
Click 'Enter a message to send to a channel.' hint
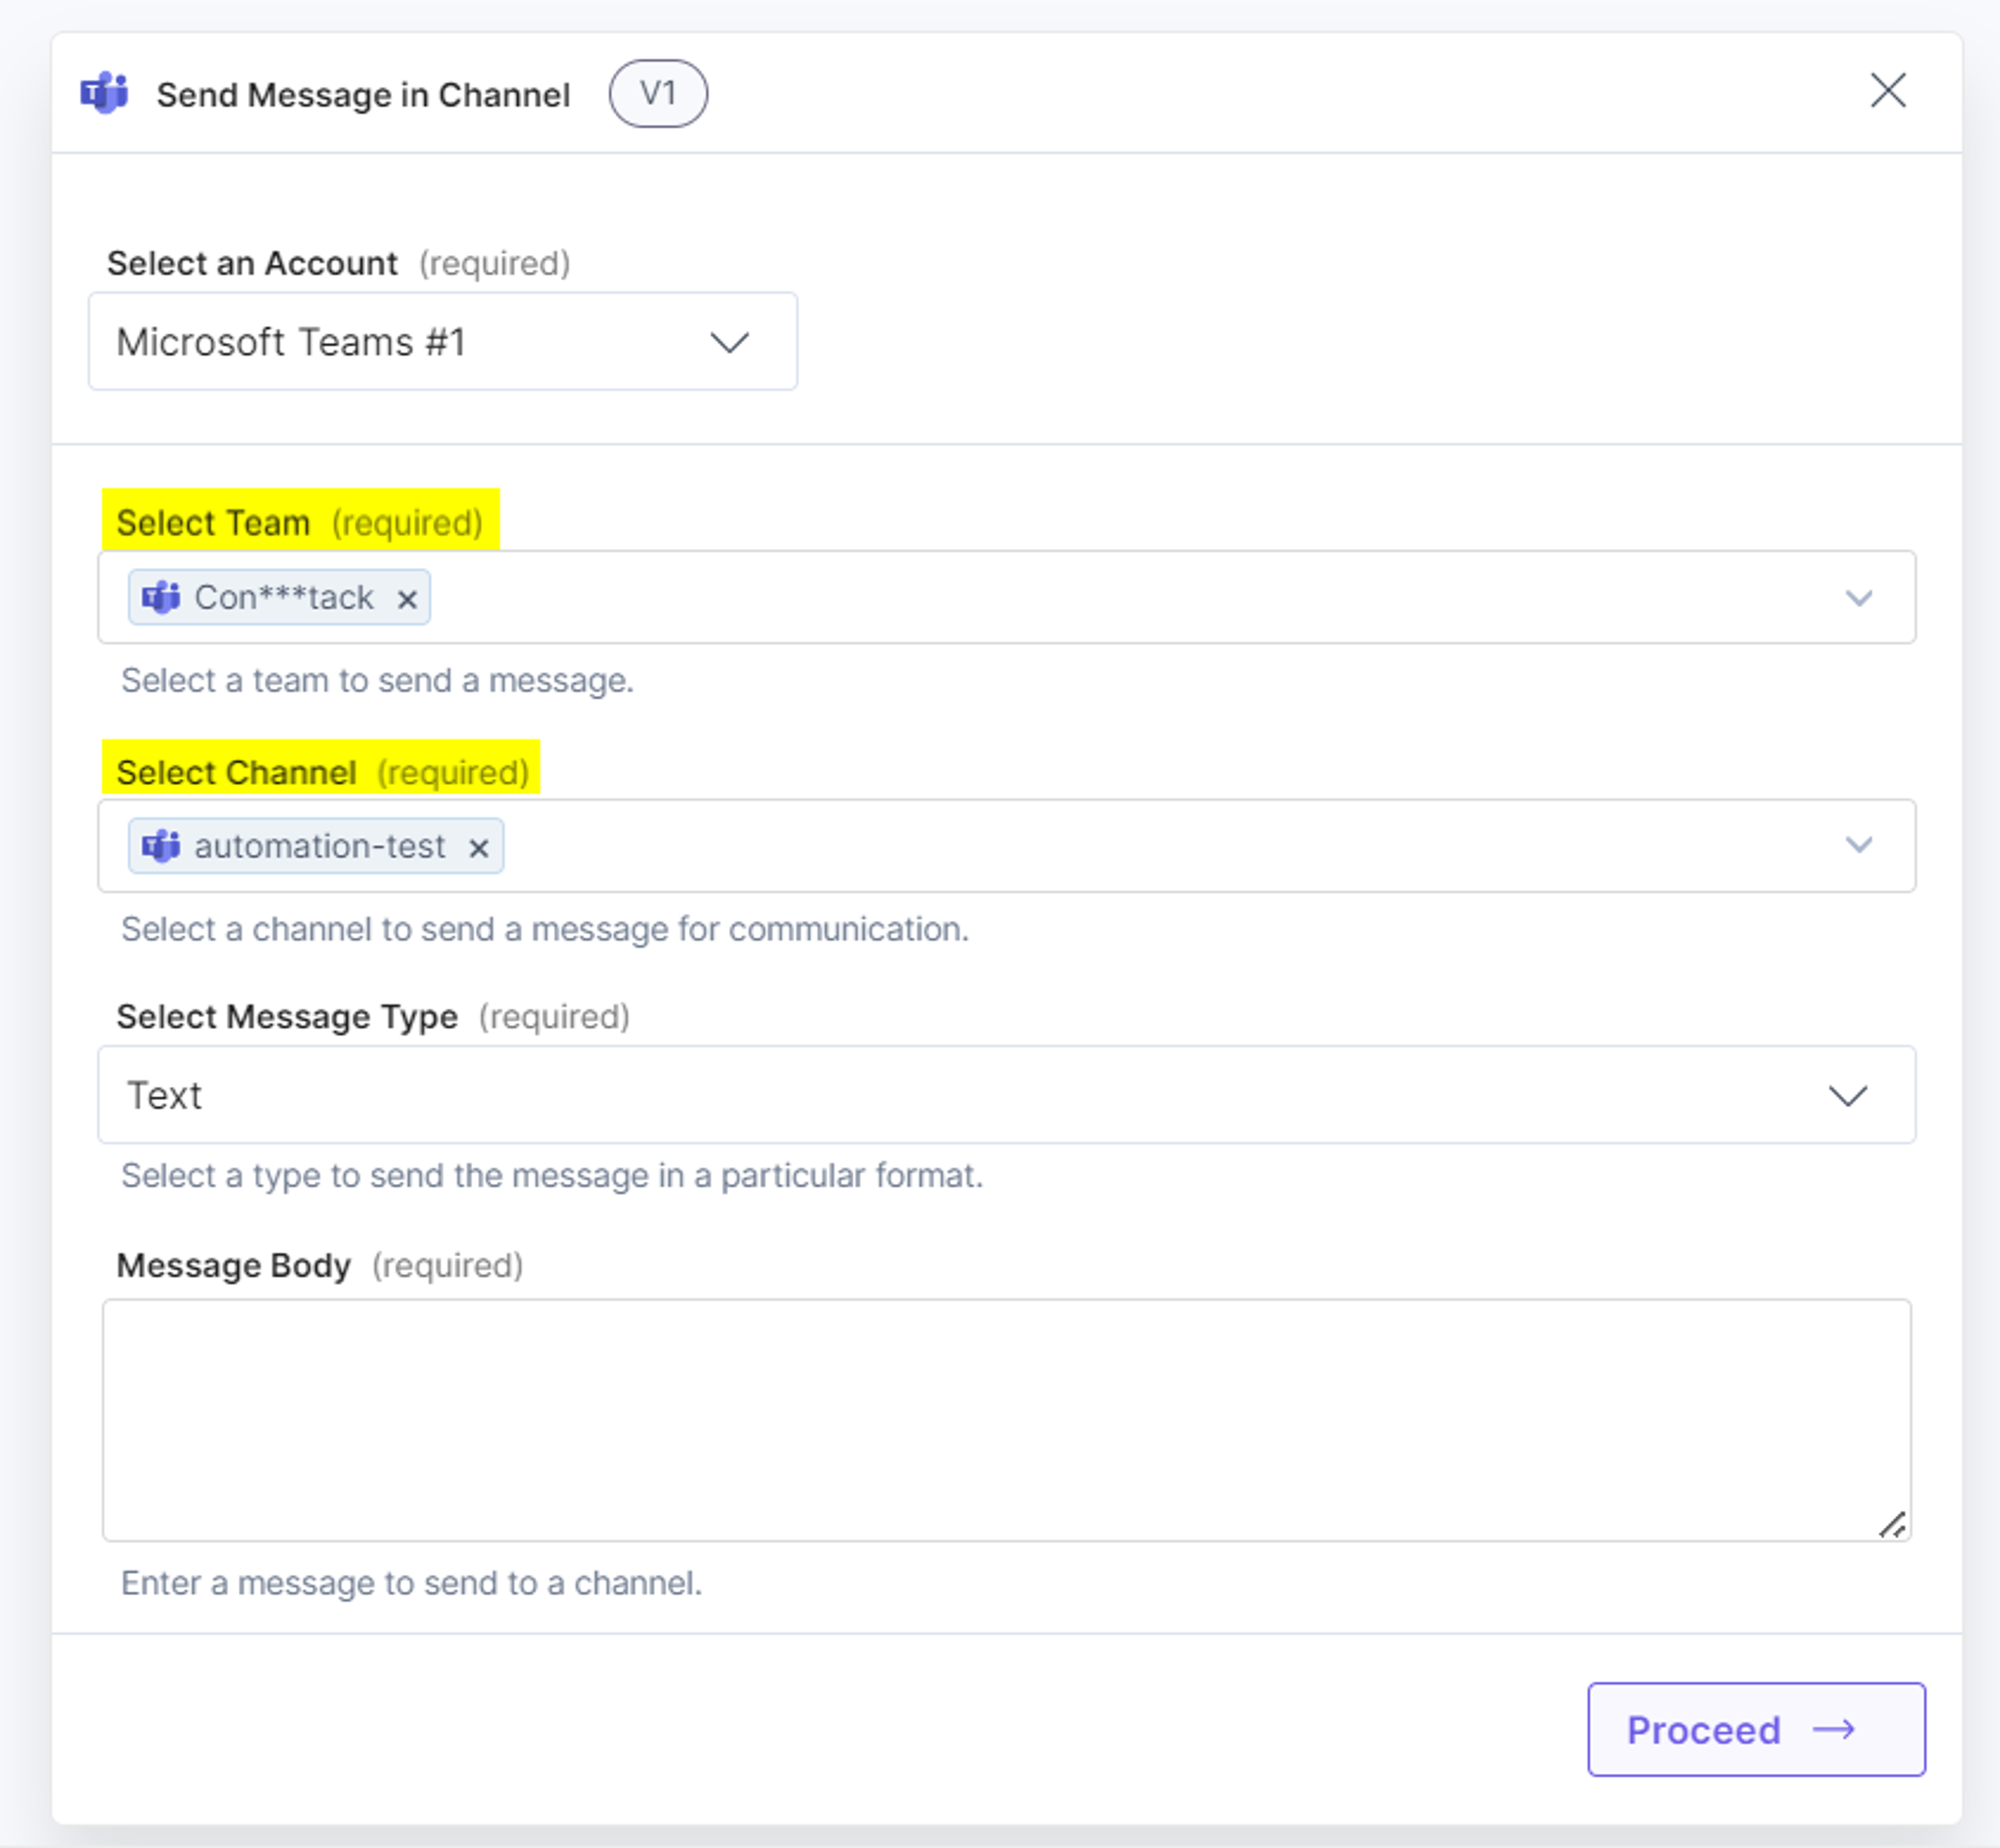(411, 1584)
